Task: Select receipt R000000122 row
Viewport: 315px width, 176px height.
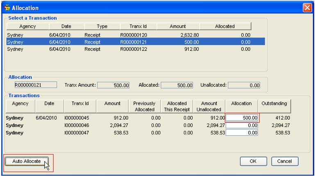Action: (x=136, y=49)
